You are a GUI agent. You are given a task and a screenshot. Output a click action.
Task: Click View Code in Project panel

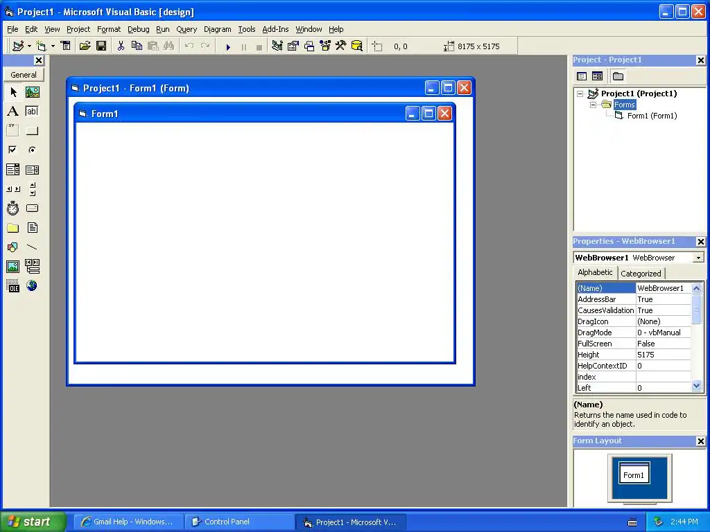[x=582, y=76]
